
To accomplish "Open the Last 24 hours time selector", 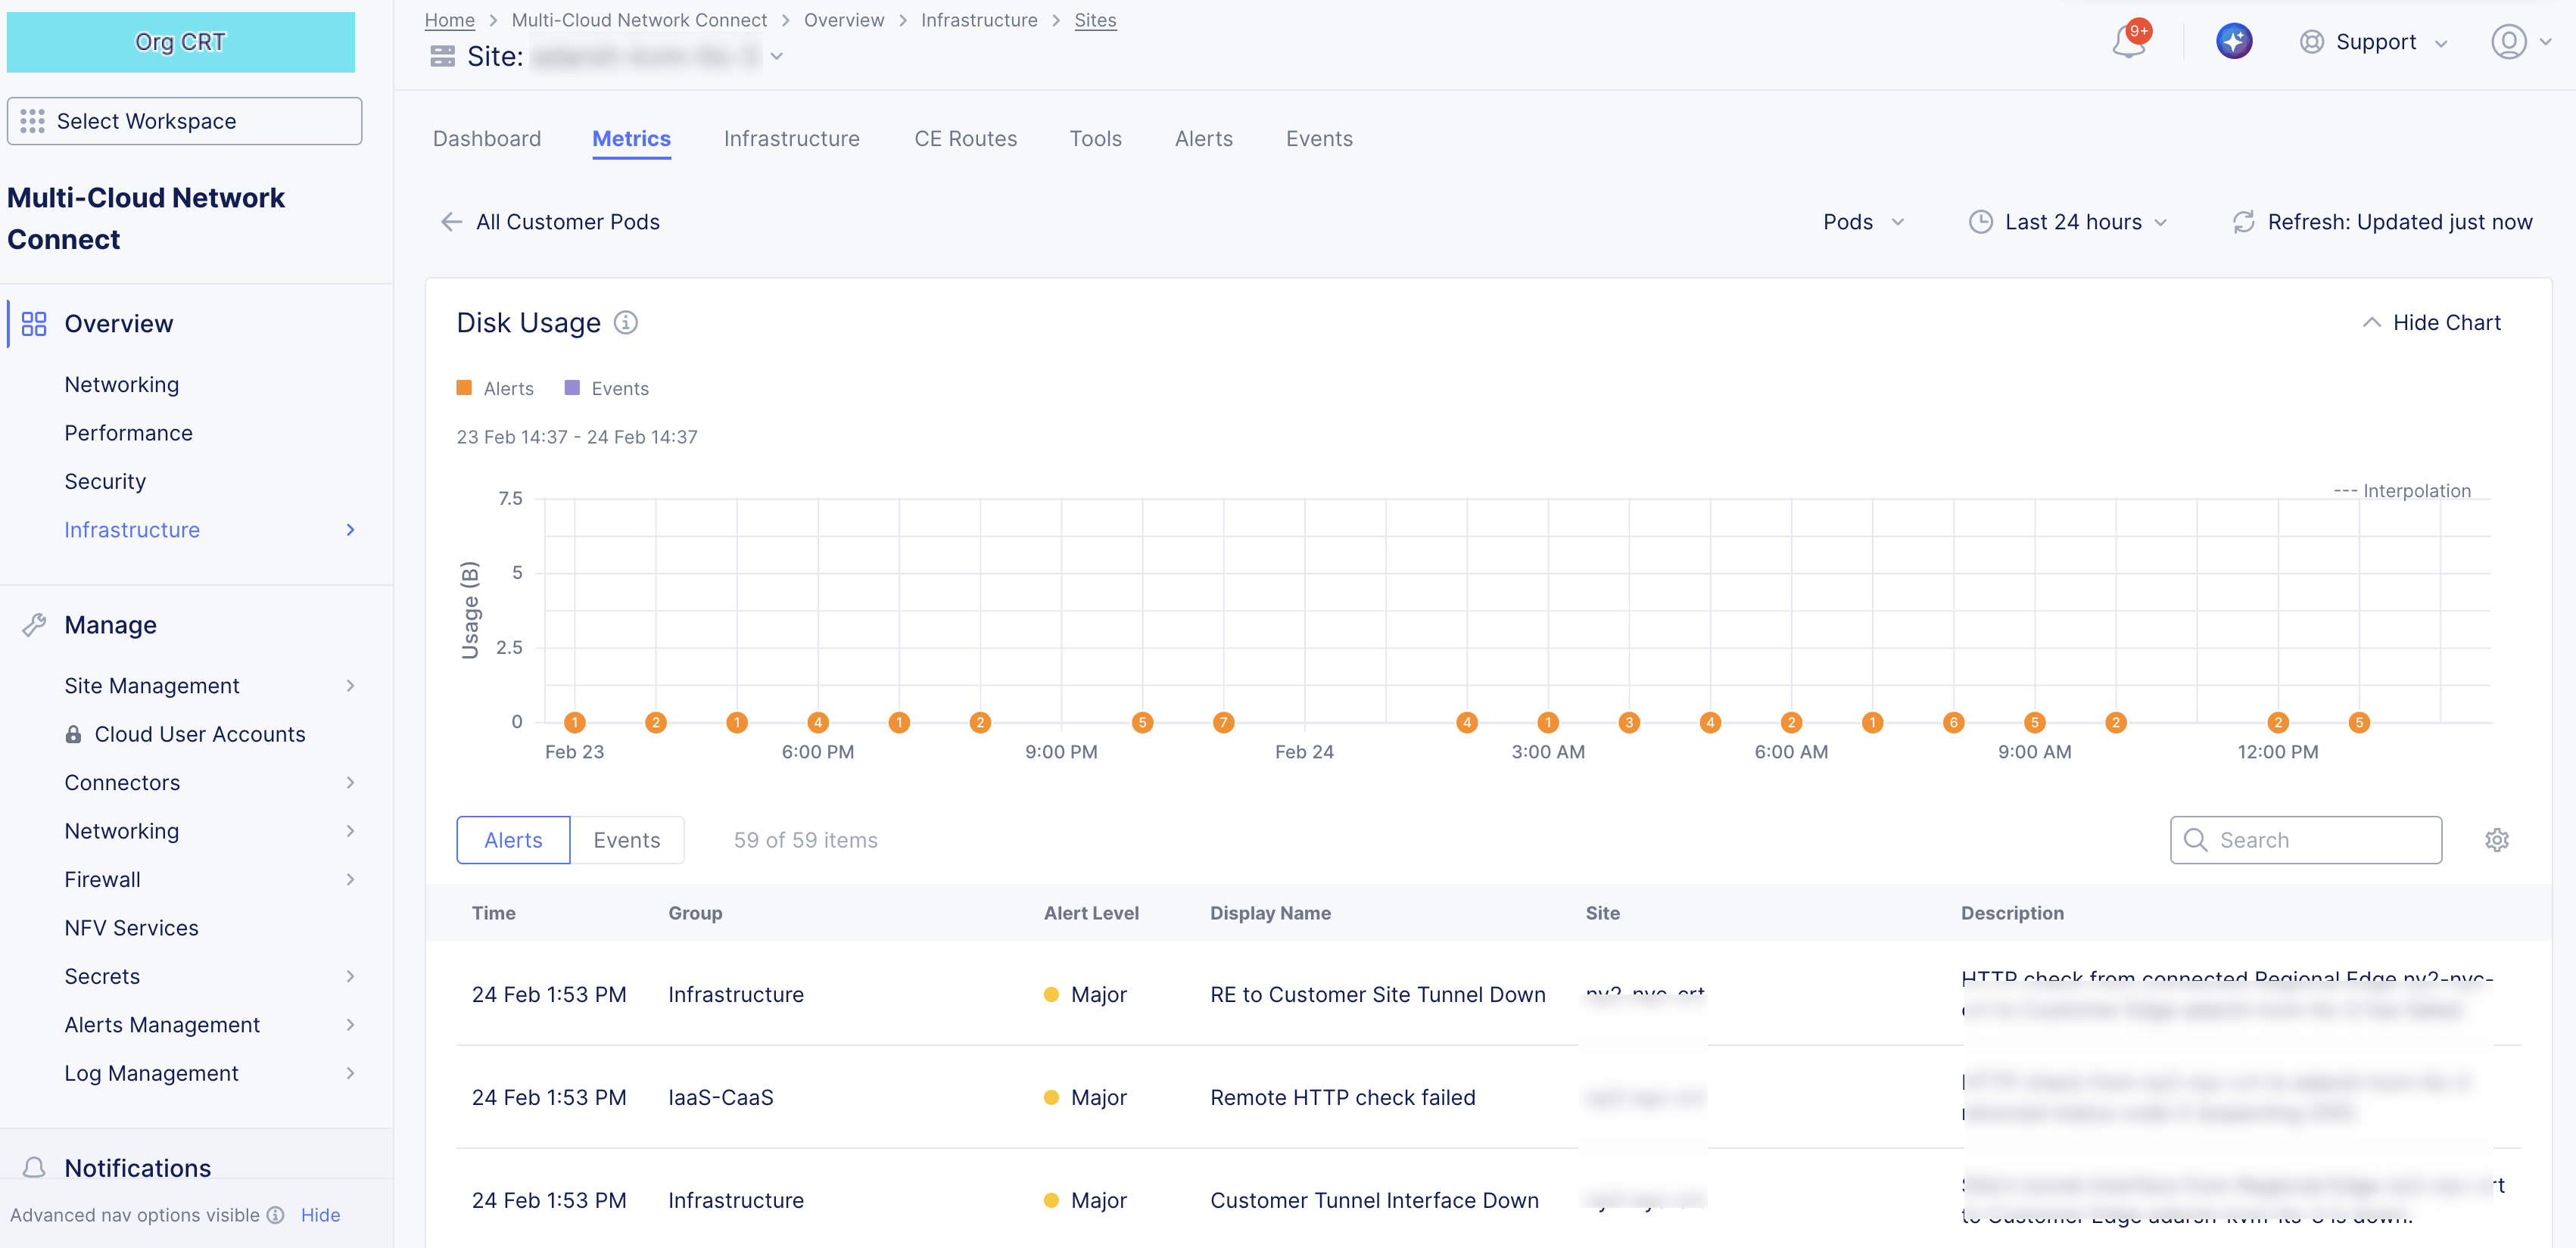I will pyautogui.click(x=2070, y=222).
